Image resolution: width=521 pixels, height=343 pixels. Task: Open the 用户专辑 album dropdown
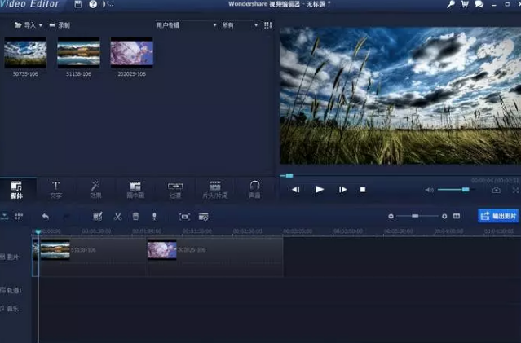coord(187,25)
